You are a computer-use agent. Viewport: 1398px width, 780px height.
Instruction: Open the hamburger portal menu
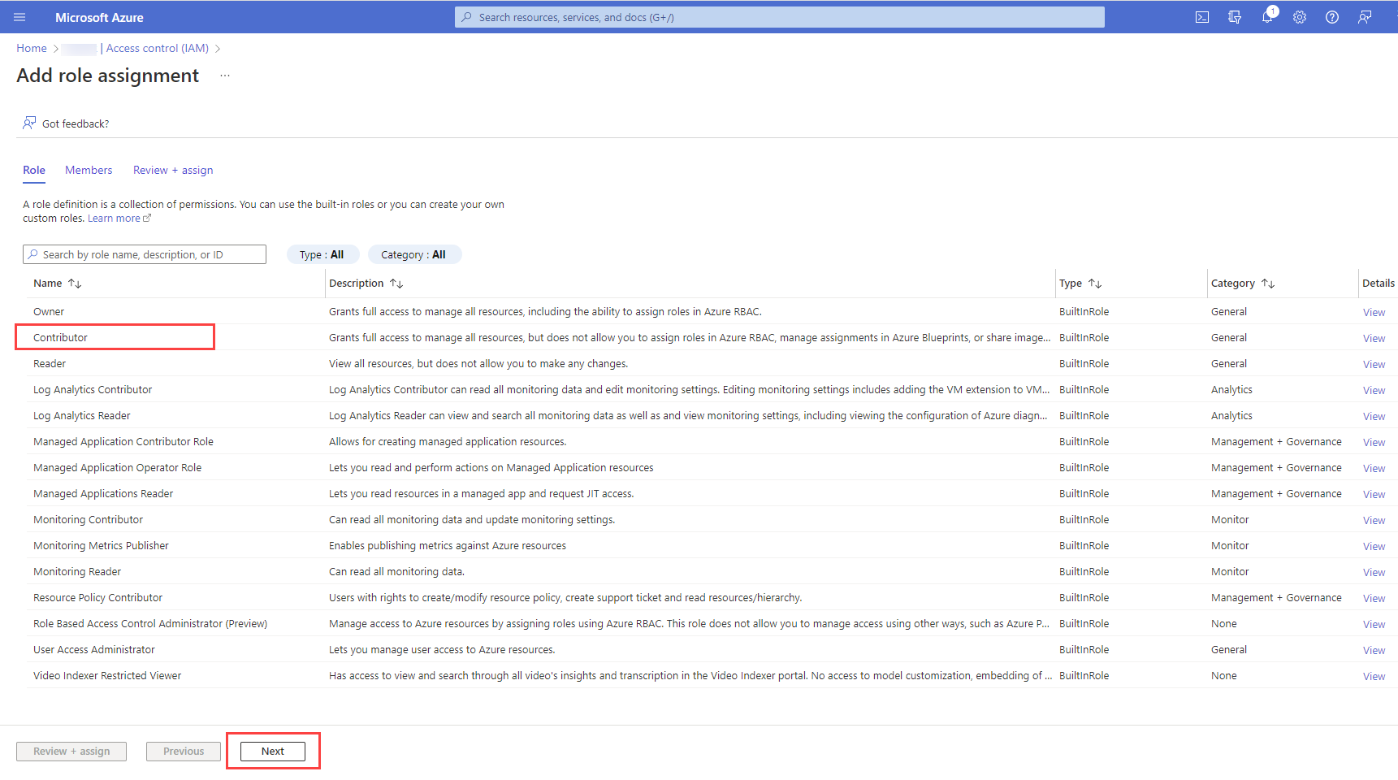click(19, 17)
